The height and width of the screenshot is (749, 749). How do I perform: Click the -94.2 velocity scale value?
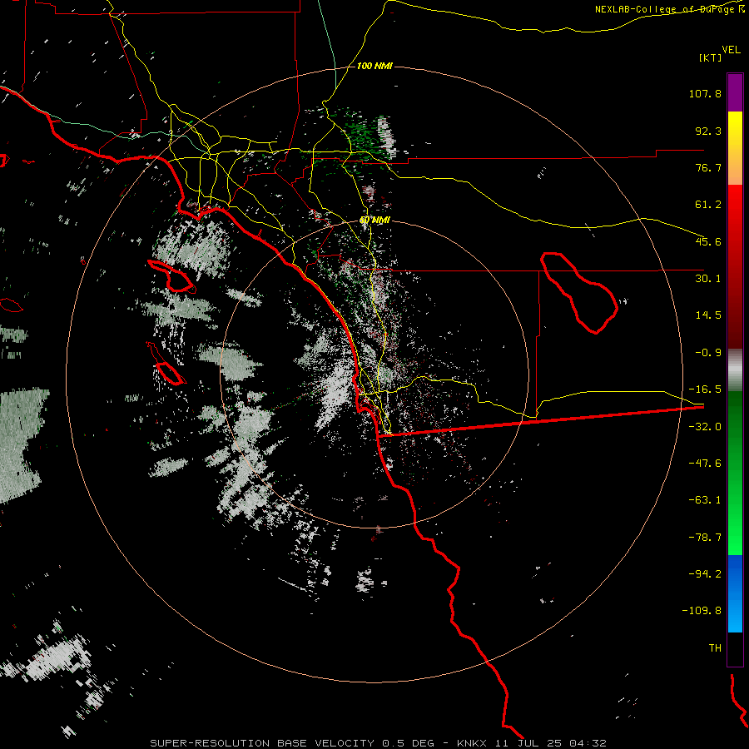click(705, 574)
